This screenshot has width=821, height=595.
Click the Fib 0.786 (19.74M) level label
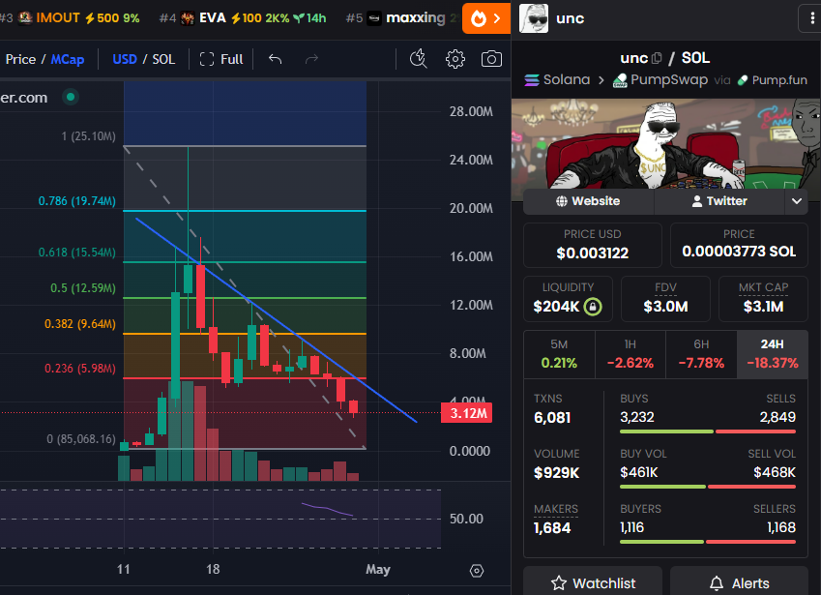pyautogui.click(x=77, y=201)
